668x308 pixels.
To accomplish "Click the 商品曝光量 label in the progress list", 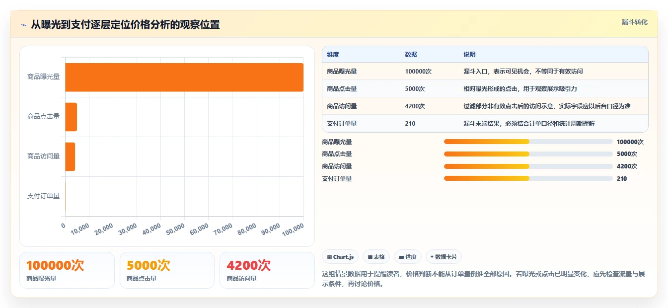I will 337,142.
